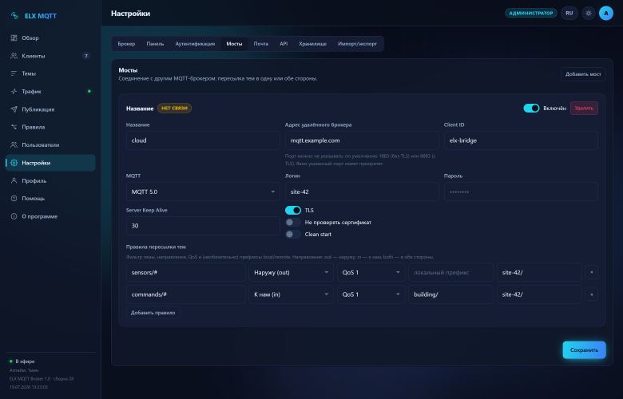Click the empty локальный префикс field
The image size is (623, 399).
[x=450, y=272]
